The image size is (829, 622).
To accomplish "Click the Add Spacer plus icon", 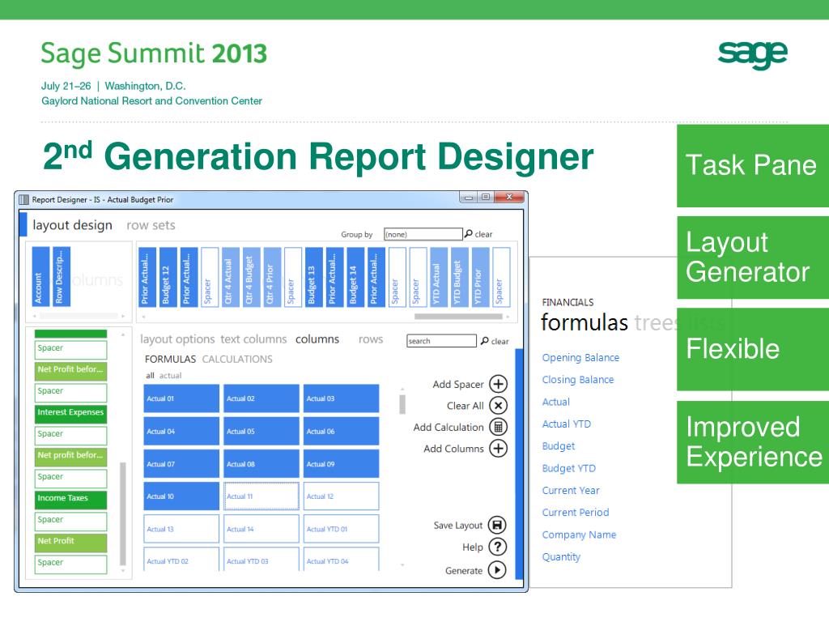I will (498, 384).
